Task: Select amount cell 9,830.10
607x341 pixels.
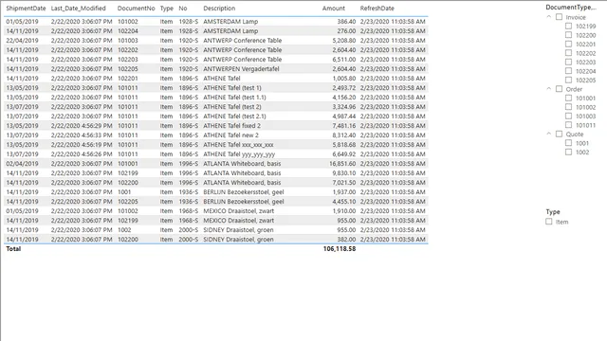Action: (343, 172)
